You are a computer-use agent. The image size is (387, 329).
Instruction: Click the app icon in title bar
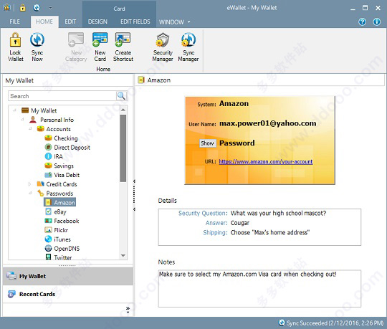point(7,8)
